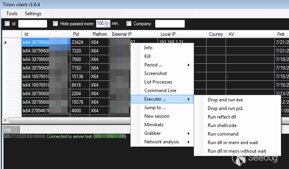
Task: Open the Tools menu
Action: click(x=12, y=14)
